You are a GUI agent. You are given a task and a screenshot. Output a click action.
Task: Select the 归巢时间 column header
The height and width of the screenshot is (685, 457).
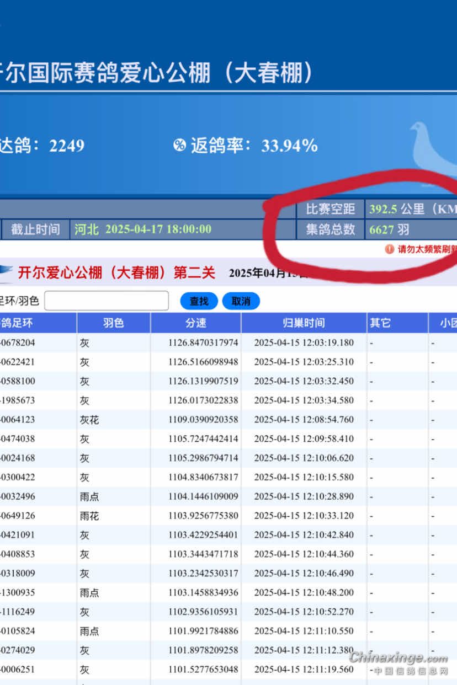(304, 323)
